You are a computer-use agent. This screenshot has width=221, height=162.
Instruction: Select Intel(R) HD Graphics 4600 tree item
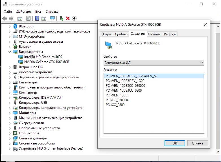pos(43,57)
